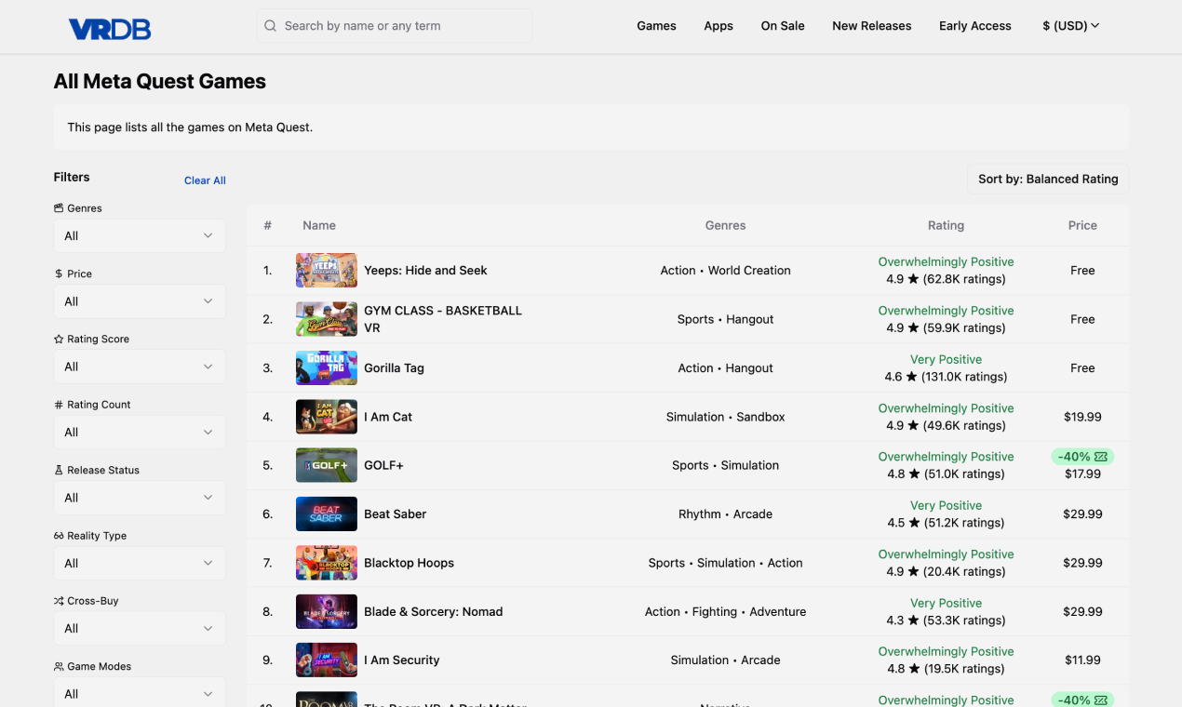Click GOLF+ $17.99 price
The height and width of the screenshot is (707, 1182).
click(1082, 474)
